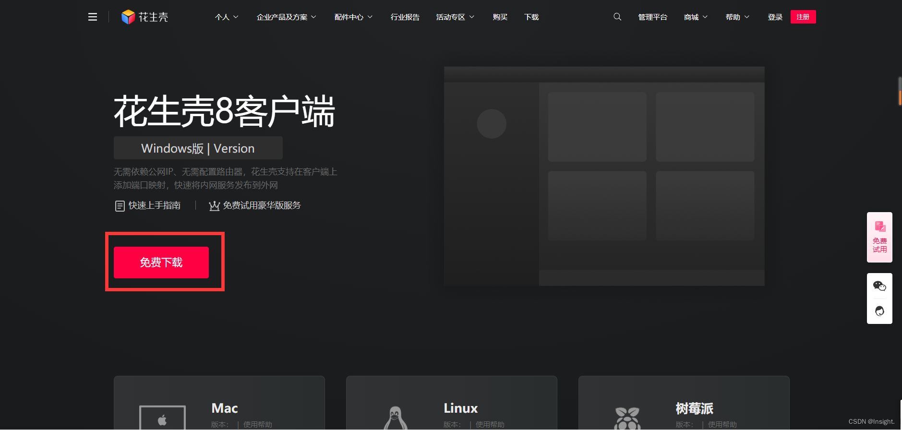Expand the 帮助 dropdown
This screenshot has height=430, width=902.
click(737, 17)
